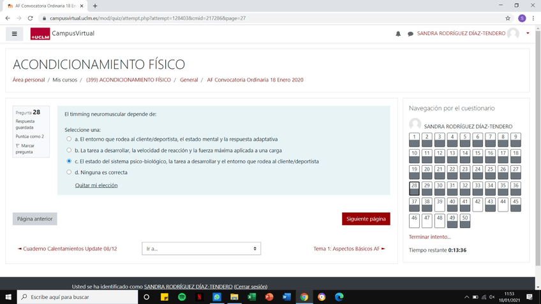
Task: Open Spotify from the taskbar
Action: [x=182, y=297]
